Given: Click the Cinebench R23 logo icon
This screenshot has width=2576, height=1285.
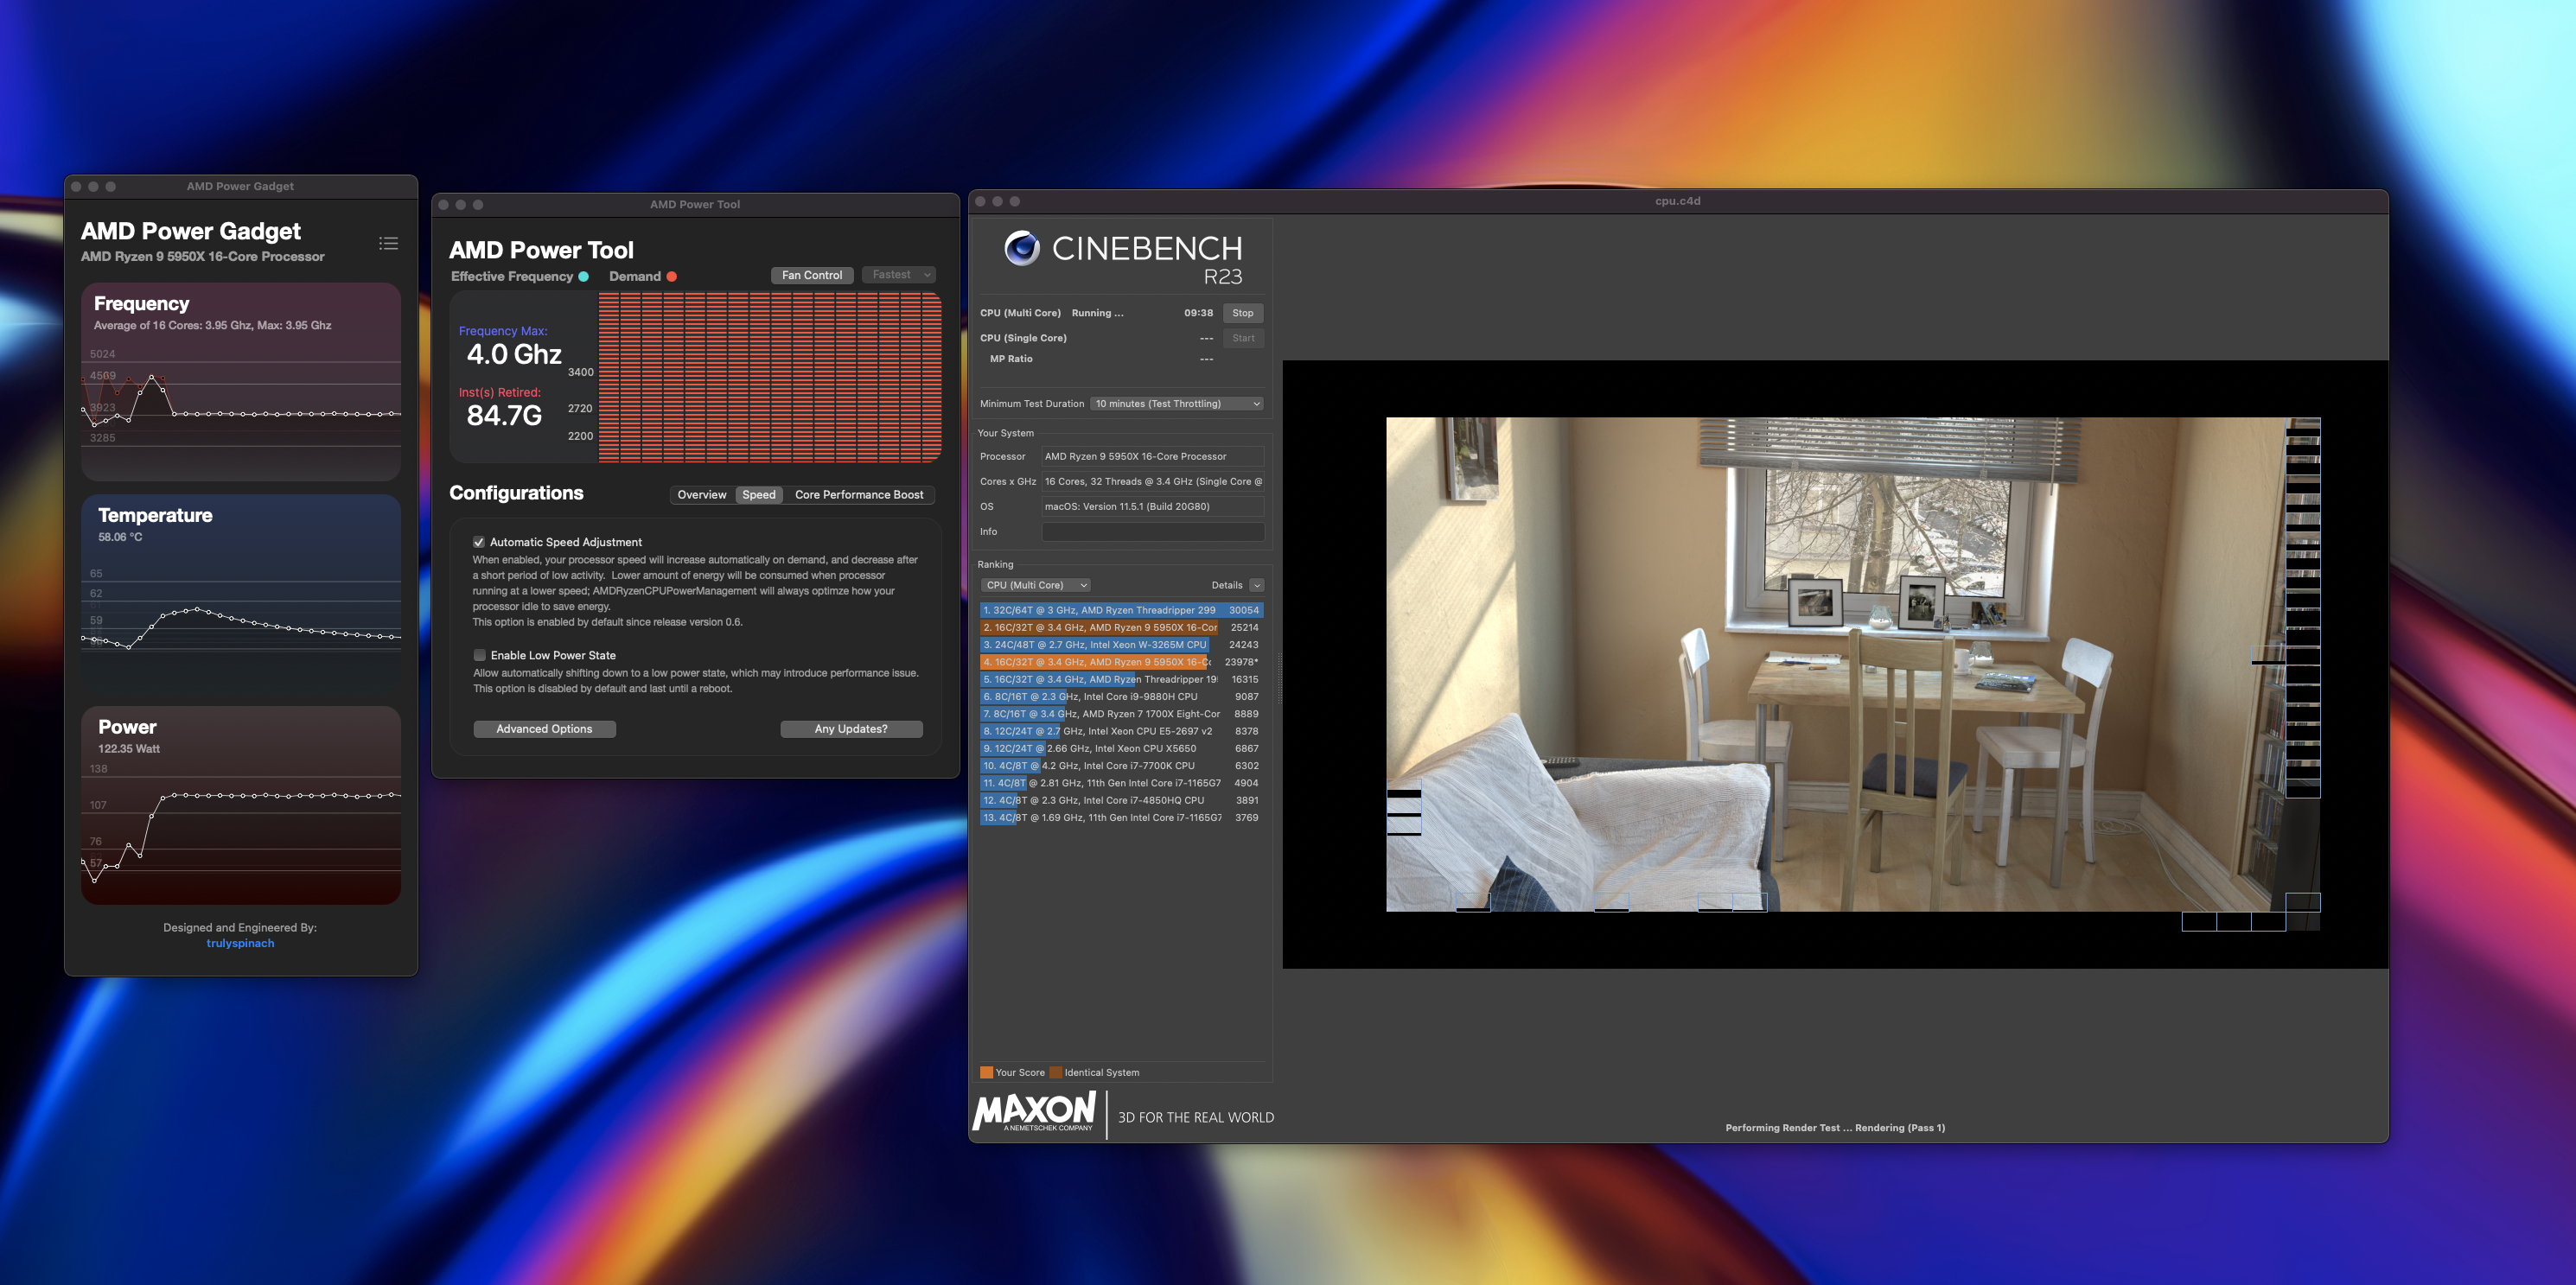Looking at the screenshot, I should click(1021, 248).
